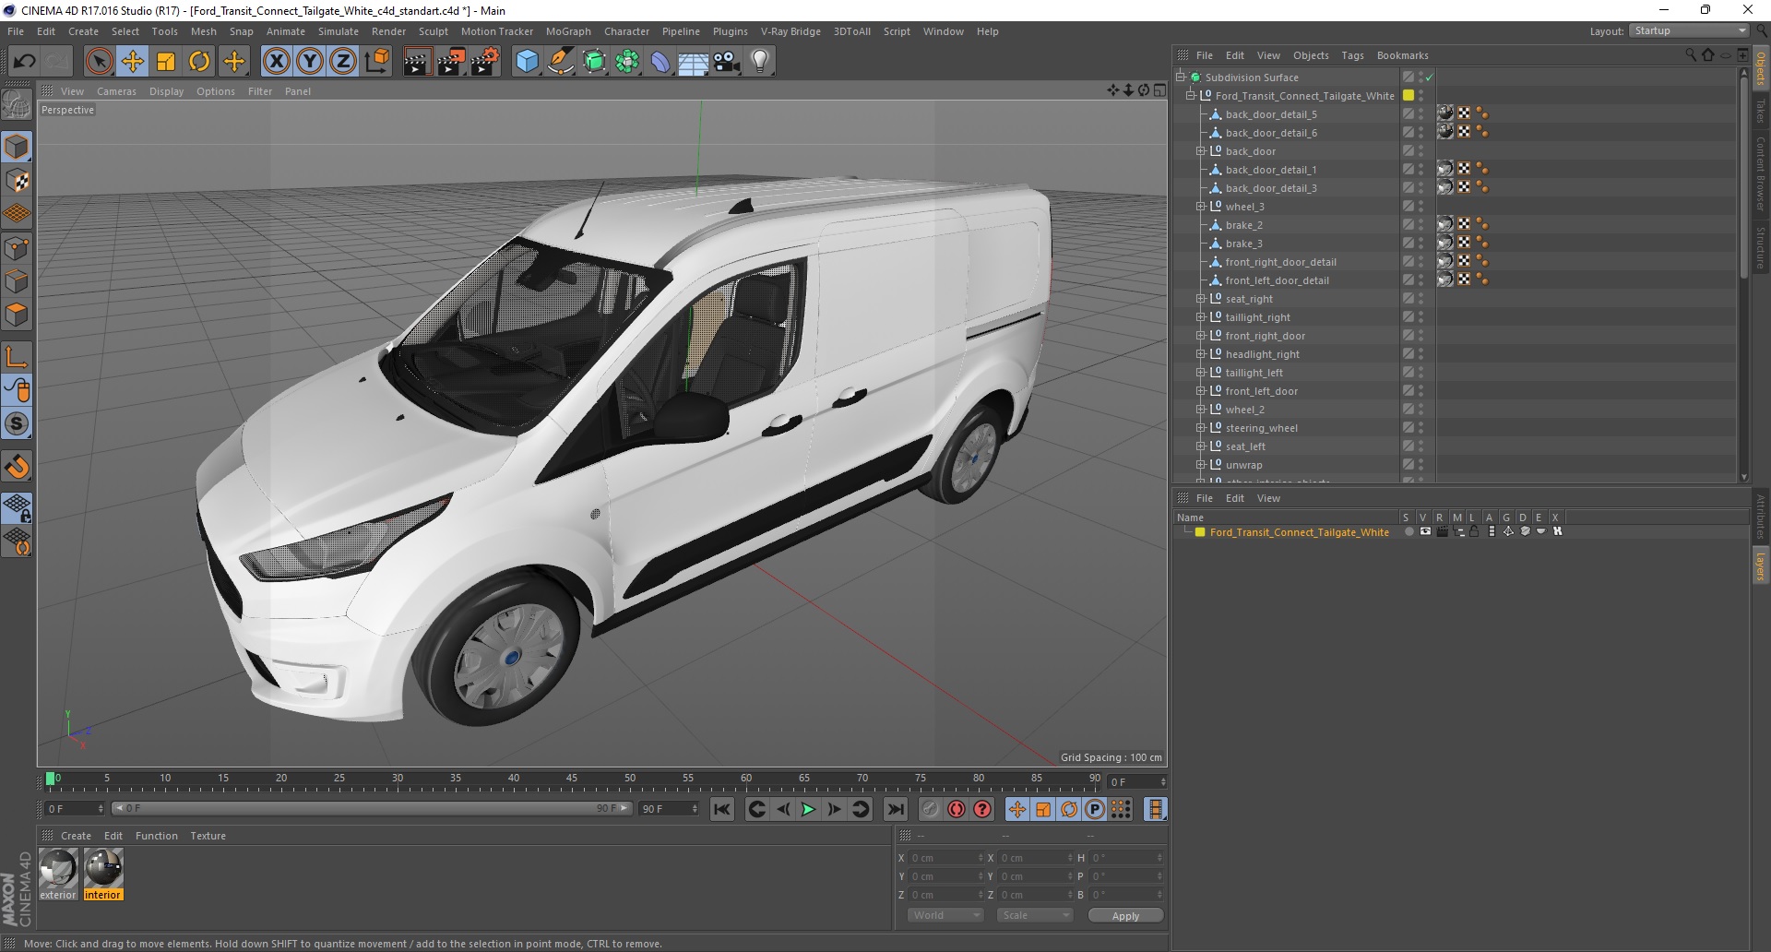Expand the seat_right object
This screenshot has height=952, width=1771.
[1201, 299]
